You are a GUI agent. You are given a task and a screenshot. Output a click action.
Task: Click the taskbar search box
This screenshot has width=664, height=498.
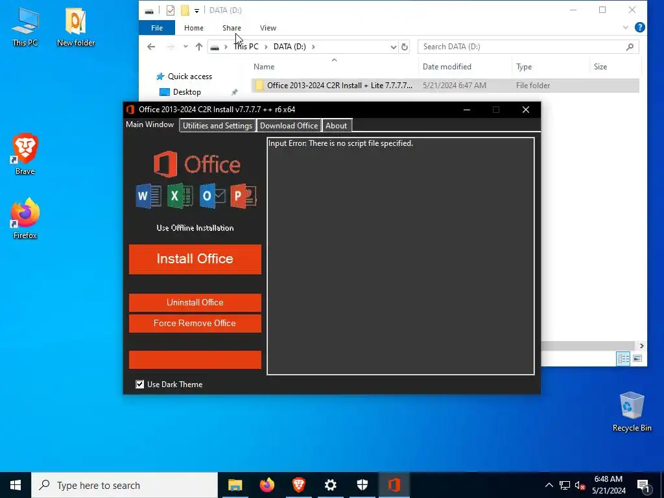click(124, 485)
